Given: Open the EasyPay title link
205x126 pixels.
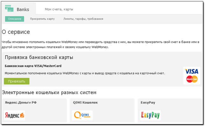Looking at the screenshot, I should tap(148, 102).
